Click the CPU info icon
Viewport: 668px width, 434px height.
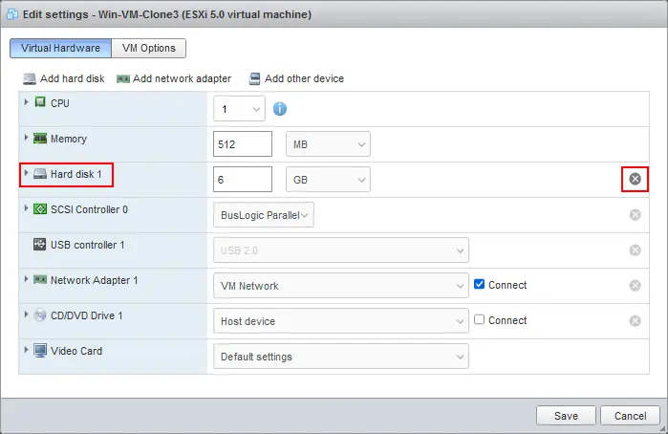pyautogui.click(x=279, y=109)
